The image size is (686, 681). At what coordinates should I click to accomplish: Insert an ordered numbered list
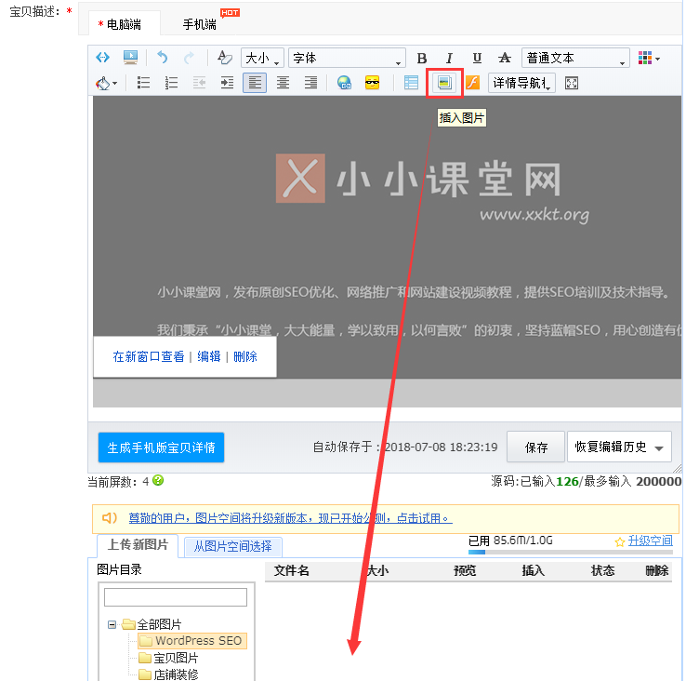pyautogui.click(x=171, y=82)
